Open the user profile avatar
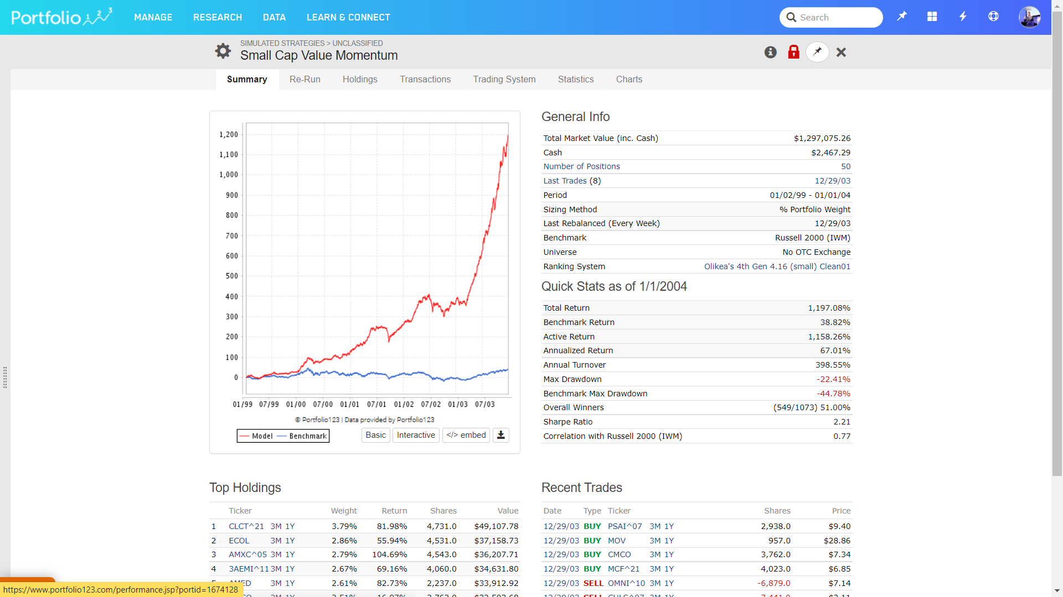The height and width of the screenshot is (597, 1063). [1029, 17]
